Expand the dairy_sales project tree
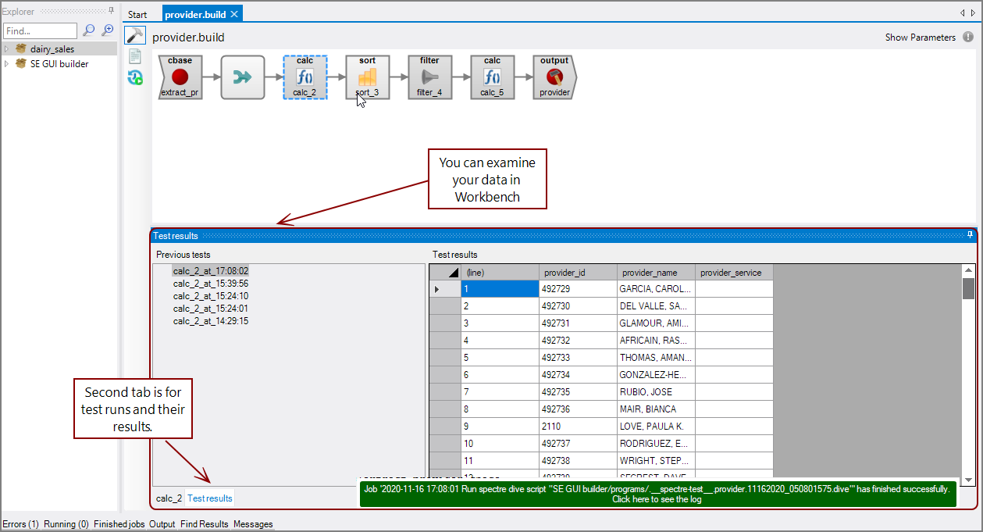 pyautogui.click(x=7, y=49)
